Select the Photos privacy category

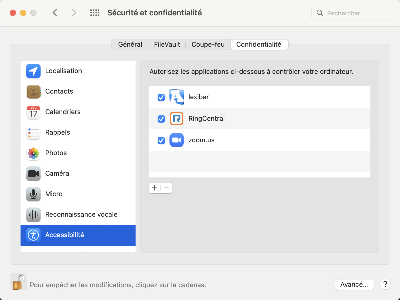[56, 153]
